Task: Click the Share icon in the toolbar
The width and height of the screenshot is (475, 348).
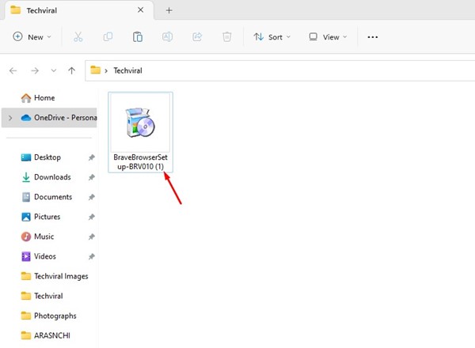Action: 197,37
